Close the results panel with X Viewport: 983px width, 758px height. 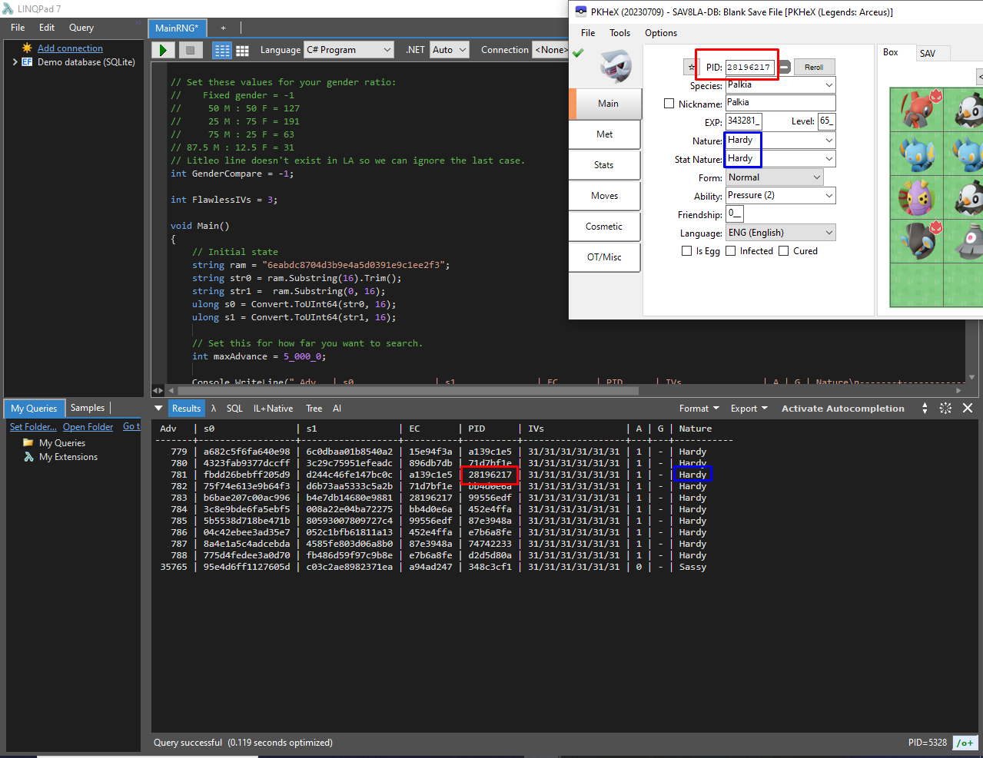click(x=968, y=409)
